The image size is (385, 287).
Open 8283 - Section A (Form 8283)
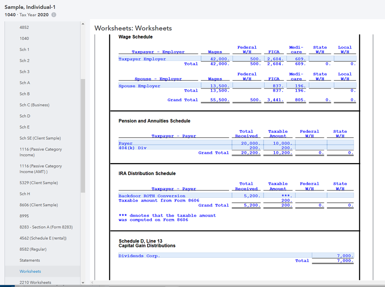coord(46,227)
